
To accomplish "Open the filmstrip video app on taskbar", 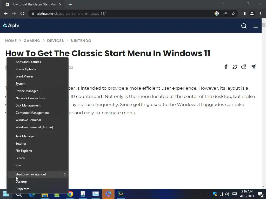I will click(121, 194).
